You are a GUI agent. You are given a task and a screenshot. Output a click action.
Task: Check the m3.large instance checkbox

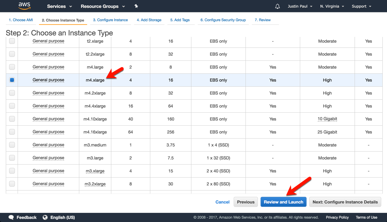pos(12,158)
